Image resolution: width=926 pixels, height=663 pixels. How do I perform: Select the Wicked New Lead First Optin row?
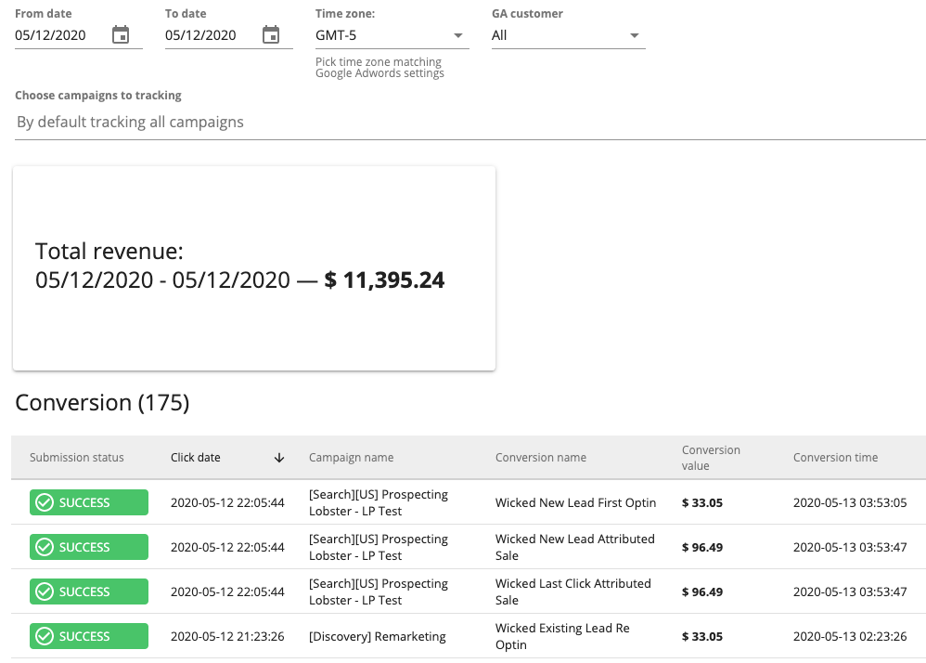(x=575, y=502)
